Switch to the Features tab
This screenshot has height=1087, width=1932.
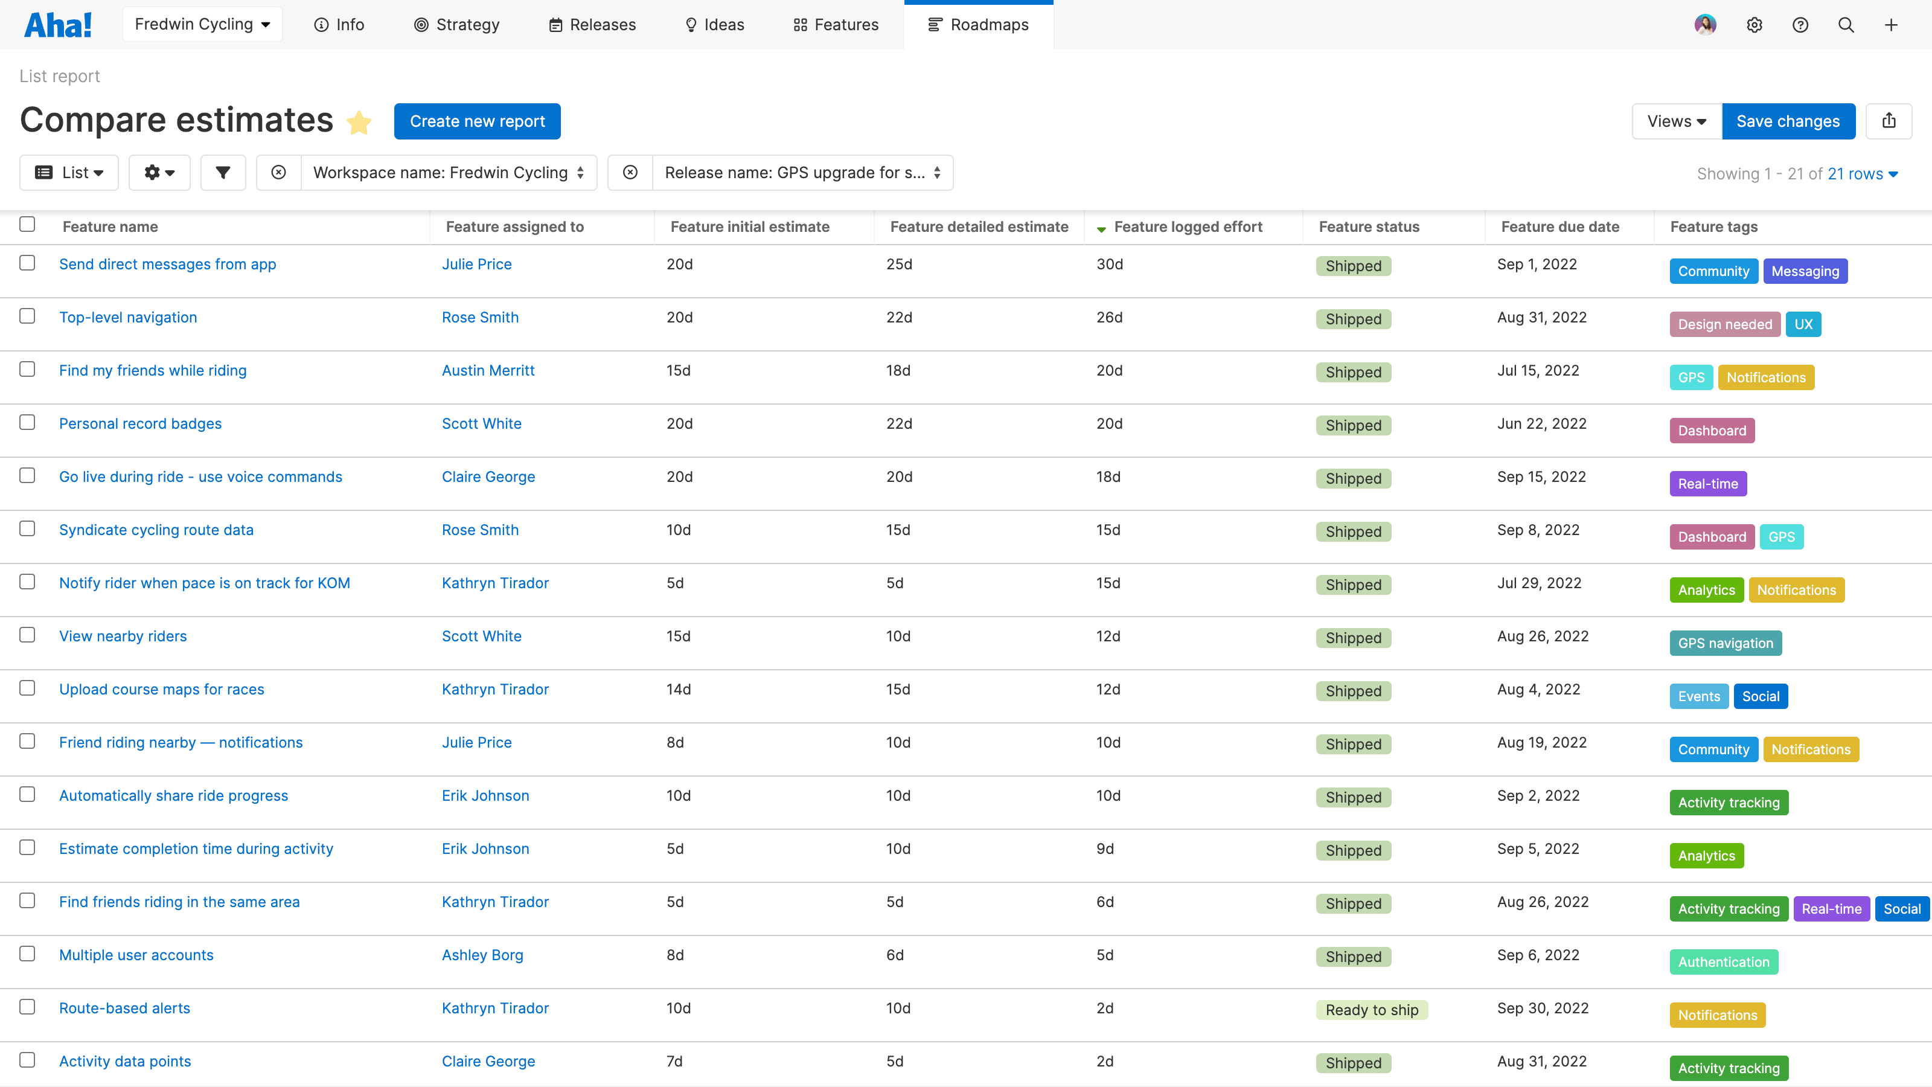pyautogui.click(x=835, y=24)
